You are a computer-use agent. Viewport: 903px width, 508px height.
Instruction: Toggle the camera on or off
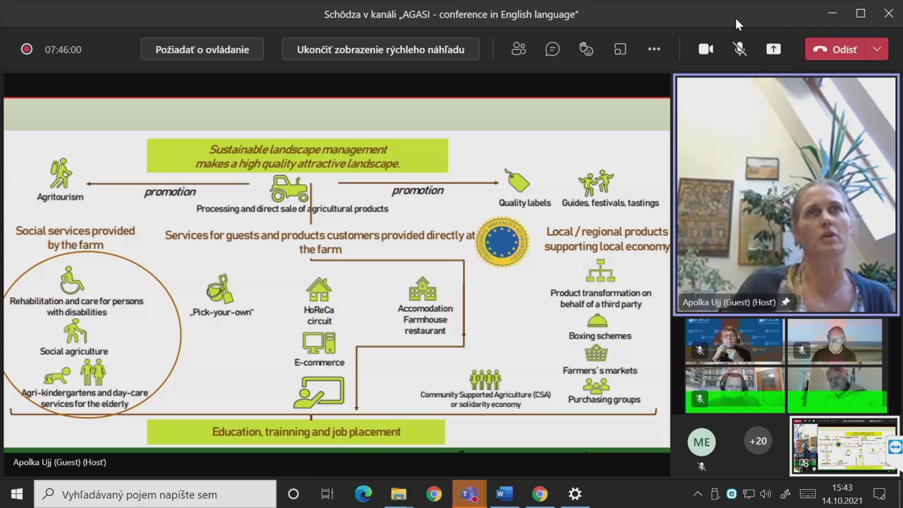click(705, 49)
